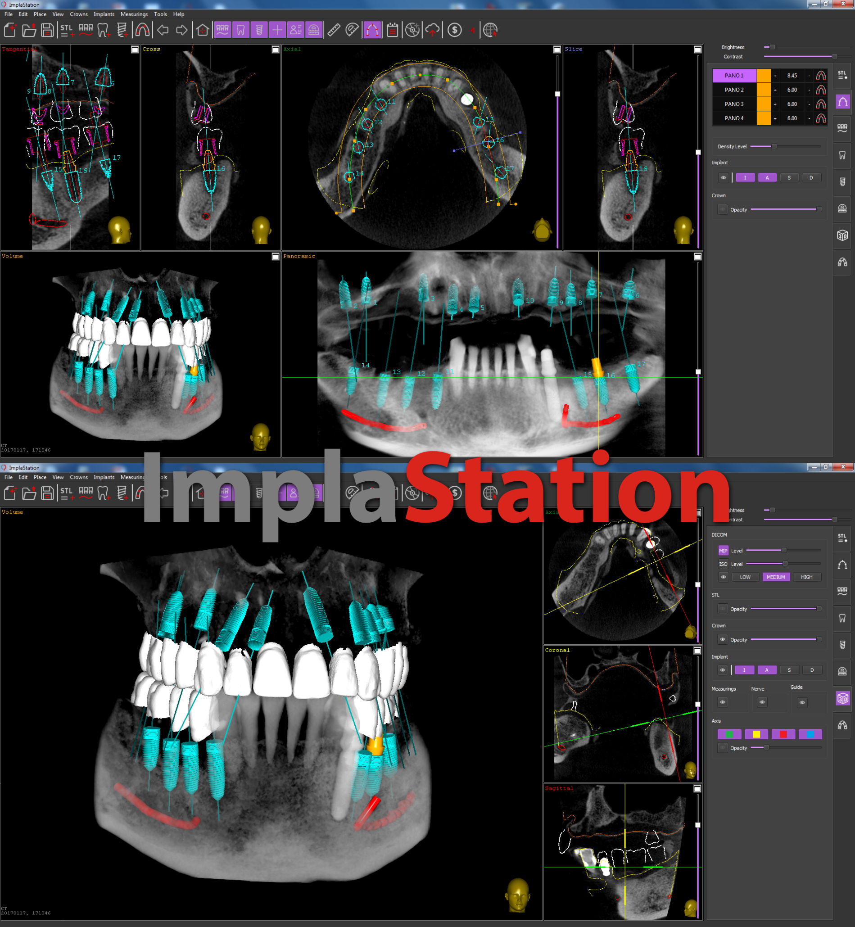
Task: Toggle DICOM eye visibility in lower window
Action: click(x=723, y=577)
